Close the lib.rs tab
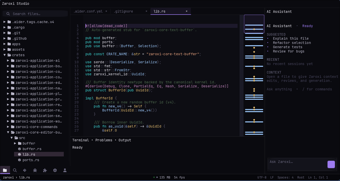The height and width of the screenshot is (181, 340). (187, 11)
